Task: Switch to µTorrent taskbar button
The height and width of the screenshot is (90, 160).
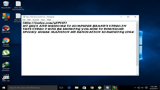Action: point(99,88)
